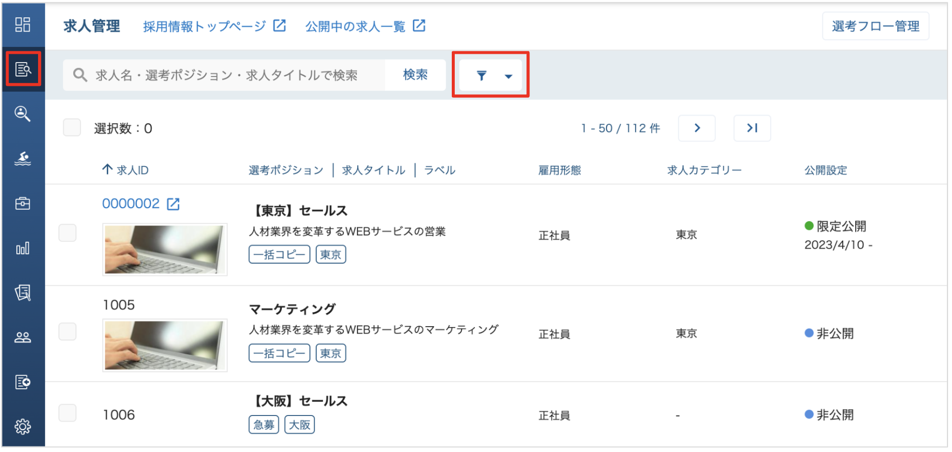Screen dimensions: 952x452
Task: Check the box for 【東京】セールス row
Action: pos(68,233)
